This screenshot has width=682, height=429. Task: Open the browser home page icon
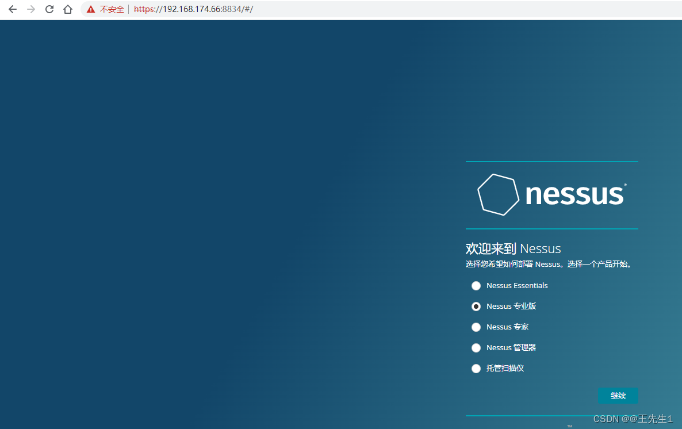tap(68, 9)
